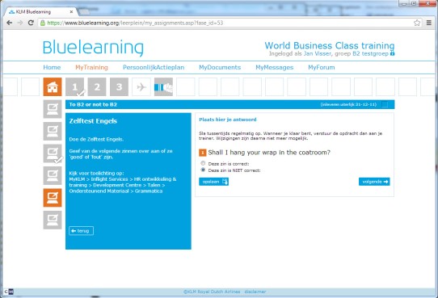The image size is (438, 298).
Task: Open a new tab button
Action: [x=85, y=12]
